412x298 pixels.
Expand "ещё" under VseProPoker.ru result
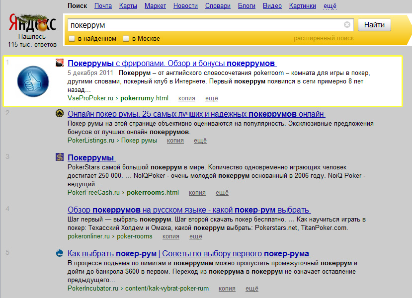212,98
